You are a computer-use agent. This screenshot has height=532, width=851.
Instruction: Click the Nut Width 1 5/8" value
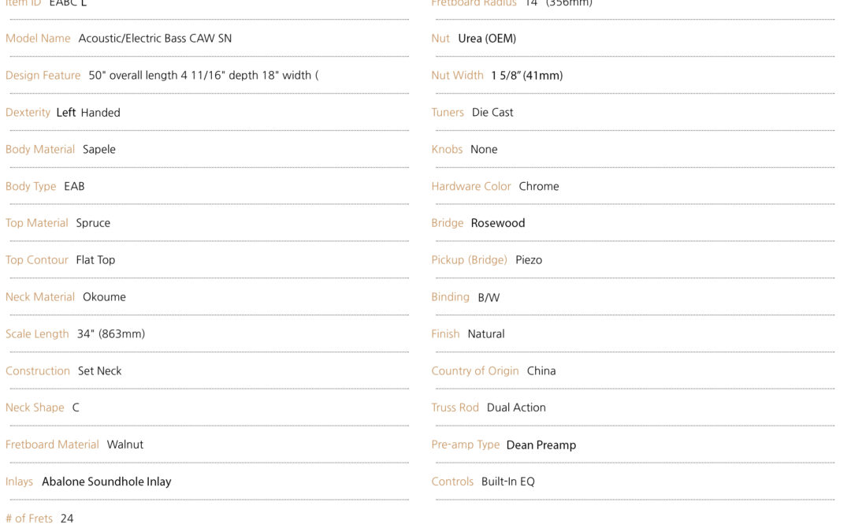[x=527, y=76]
